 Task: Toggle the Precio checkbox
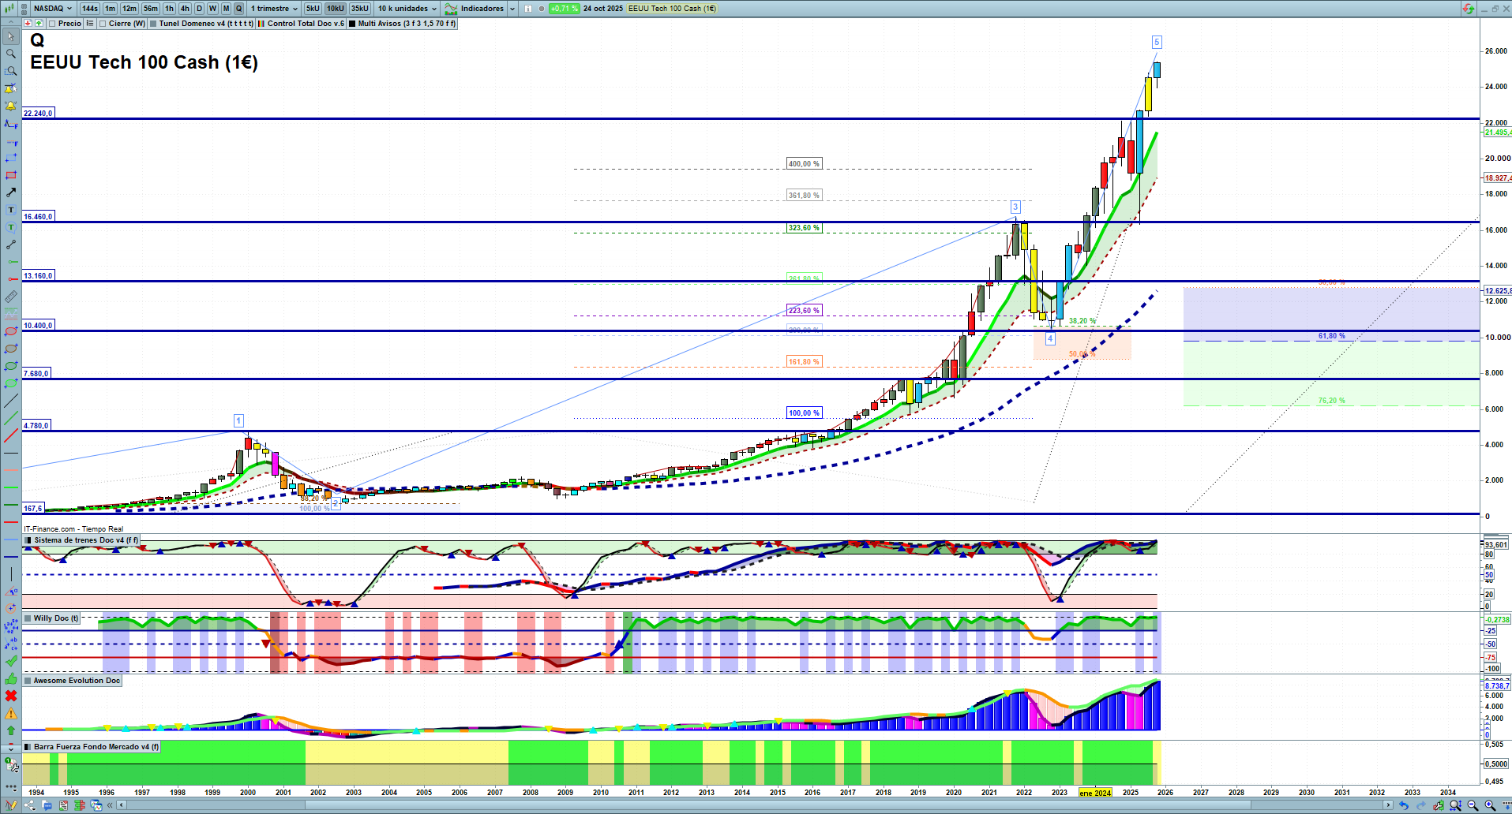(52, 24)
